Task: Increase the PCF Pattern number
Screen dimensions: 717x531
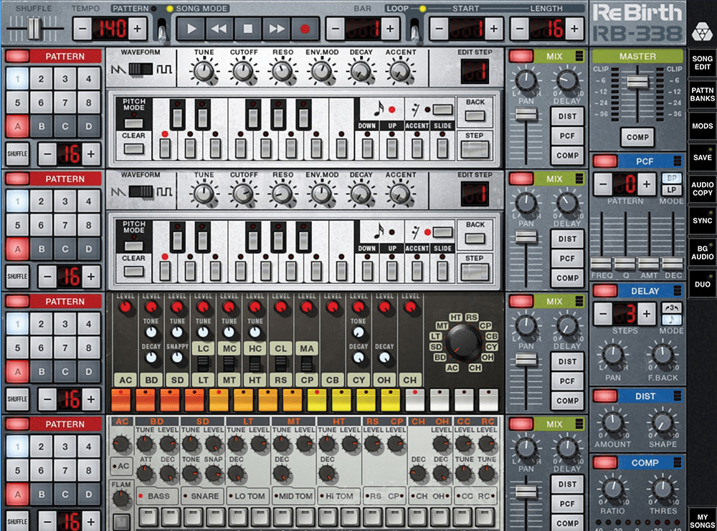Action: point(647,184)
